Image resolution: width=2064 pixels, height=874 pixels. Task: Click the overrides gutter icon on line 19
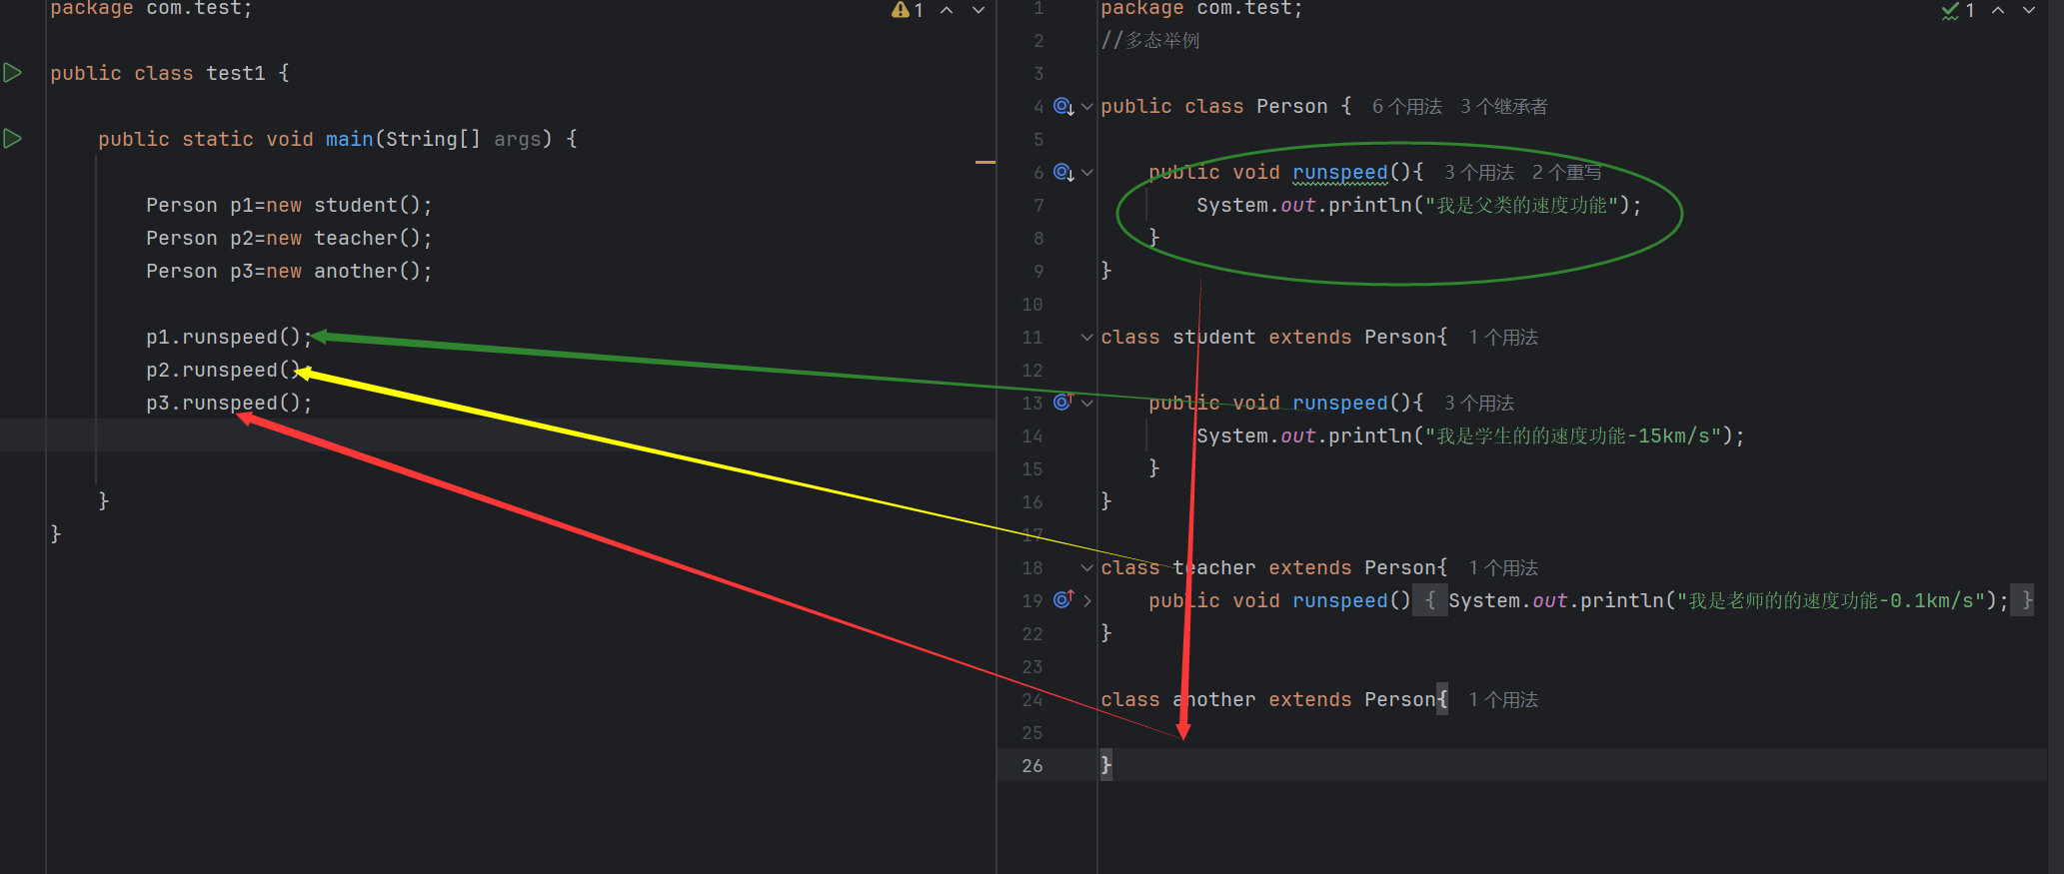coord(1062,599)
